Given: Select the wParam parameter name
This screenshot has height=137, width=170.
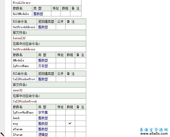Looking at the screenshot, I should pos(17,129).
